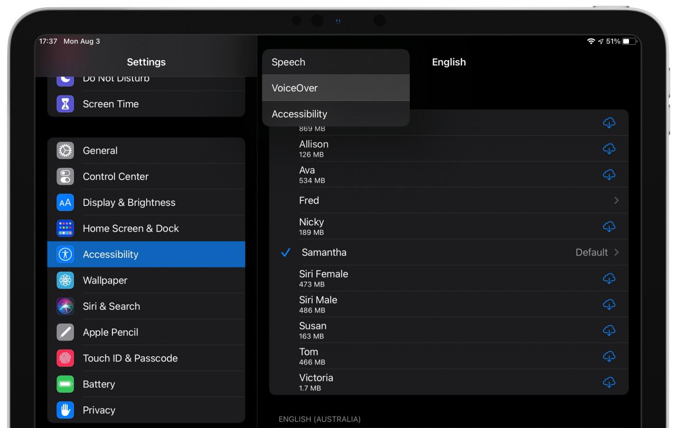Tap the Accessibility figure icon
This screenshot has width=676, height=428.
(x=65, y=254)
